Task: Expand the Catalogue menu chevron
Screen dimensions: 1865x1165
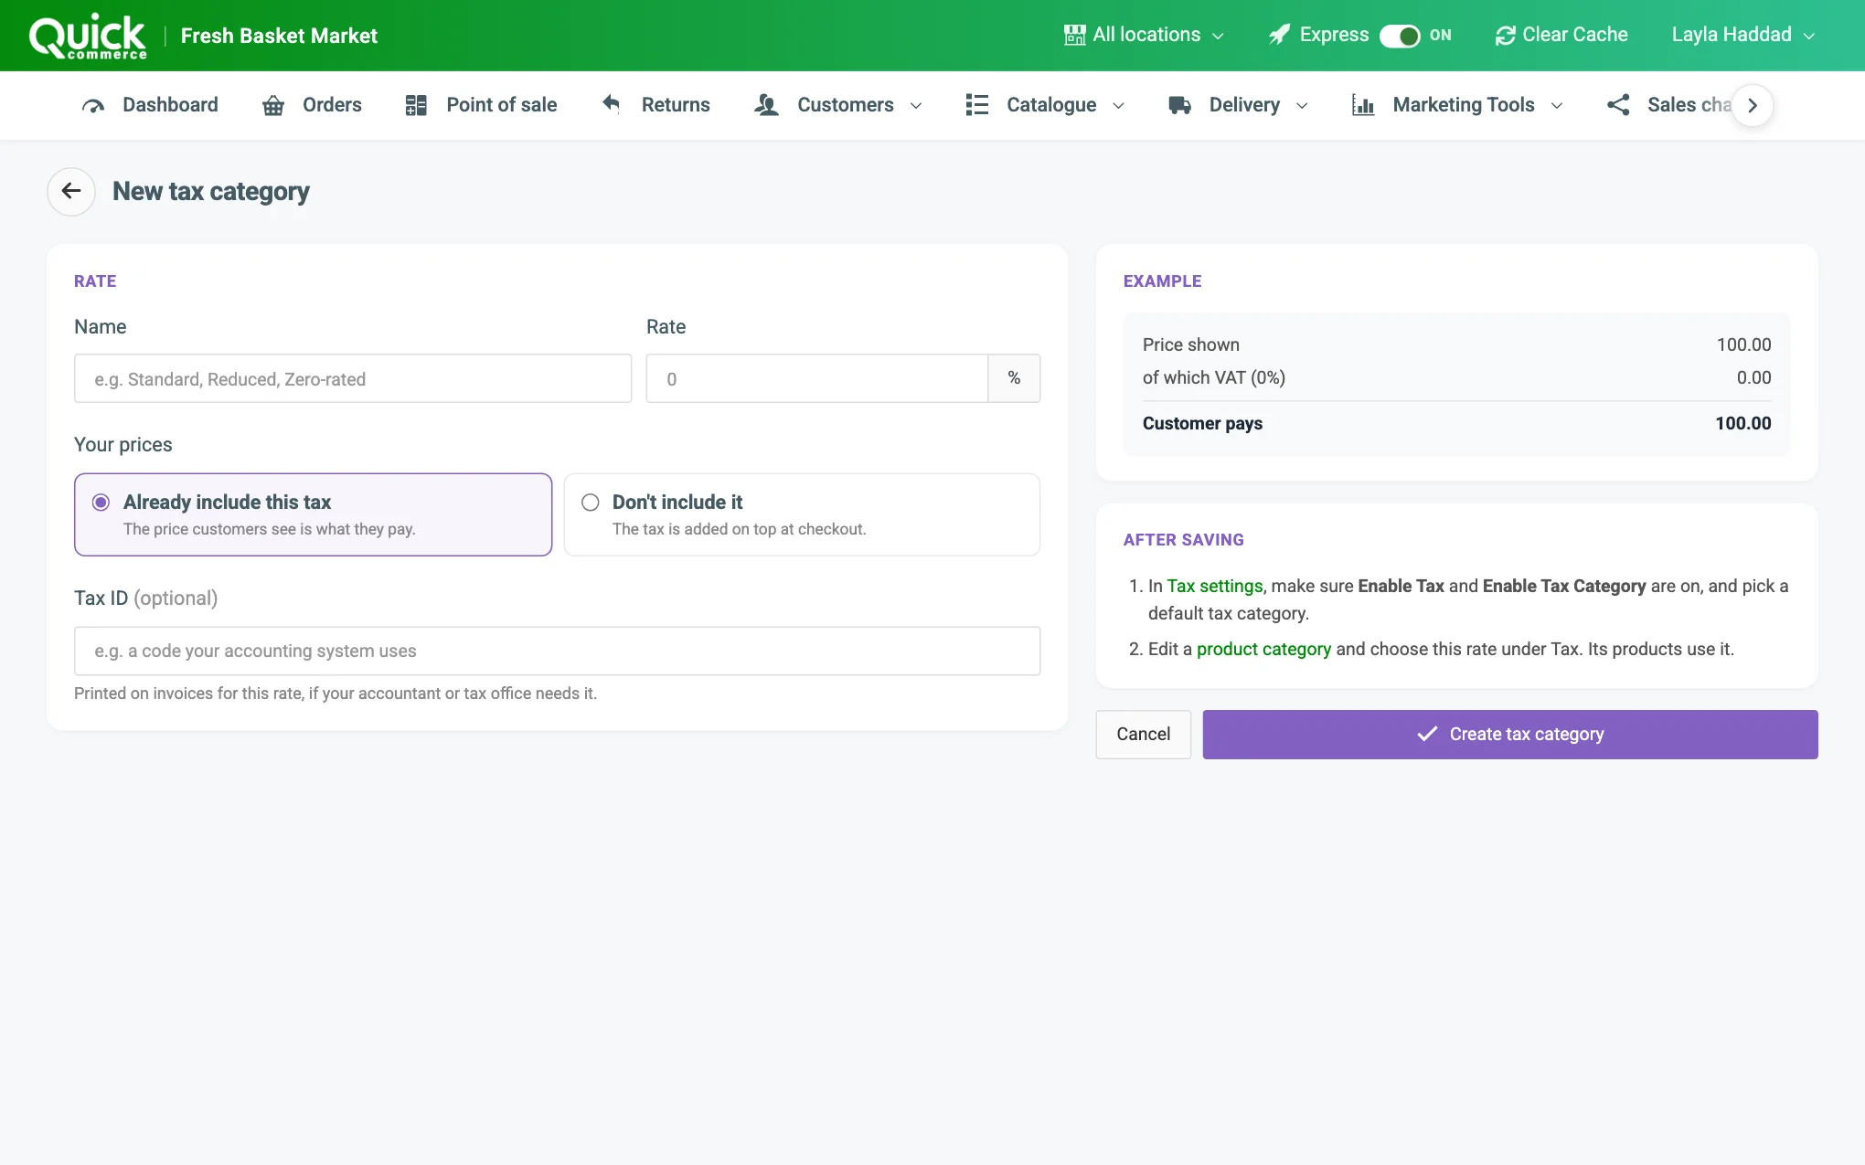Action: pyautogui.click(x=1118, y=106)
